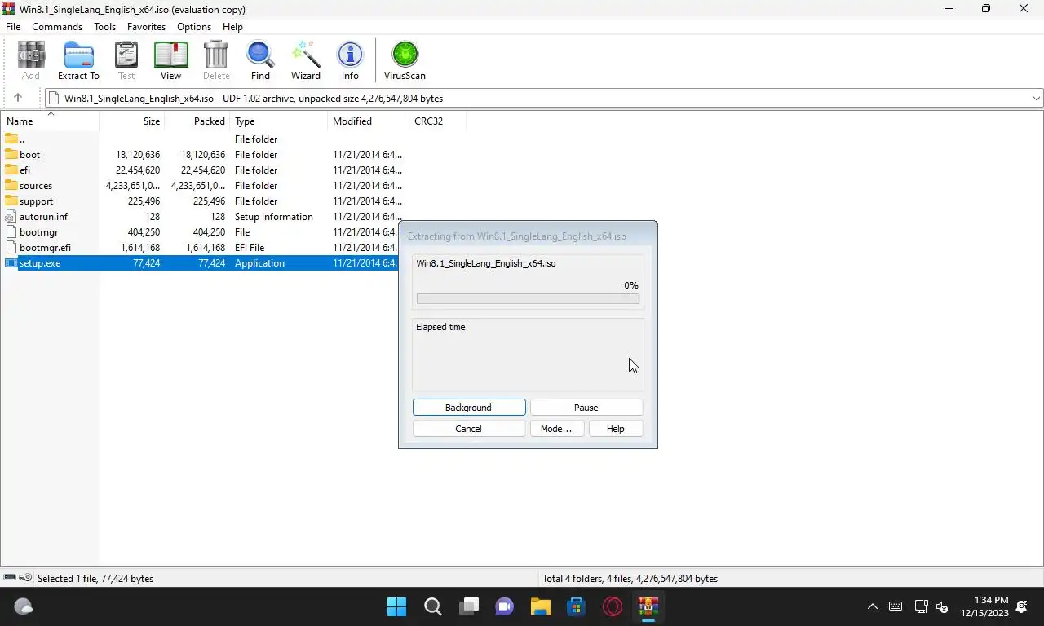Open the Favorites menu

[147, 27]
